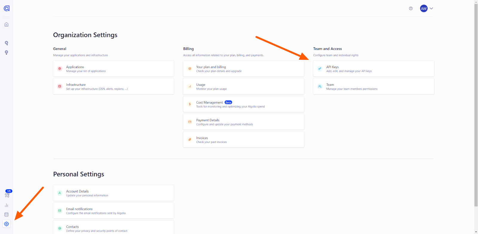Go to the Home dashboard icon
The image size is (478, 234).
[x=6, y=24]
